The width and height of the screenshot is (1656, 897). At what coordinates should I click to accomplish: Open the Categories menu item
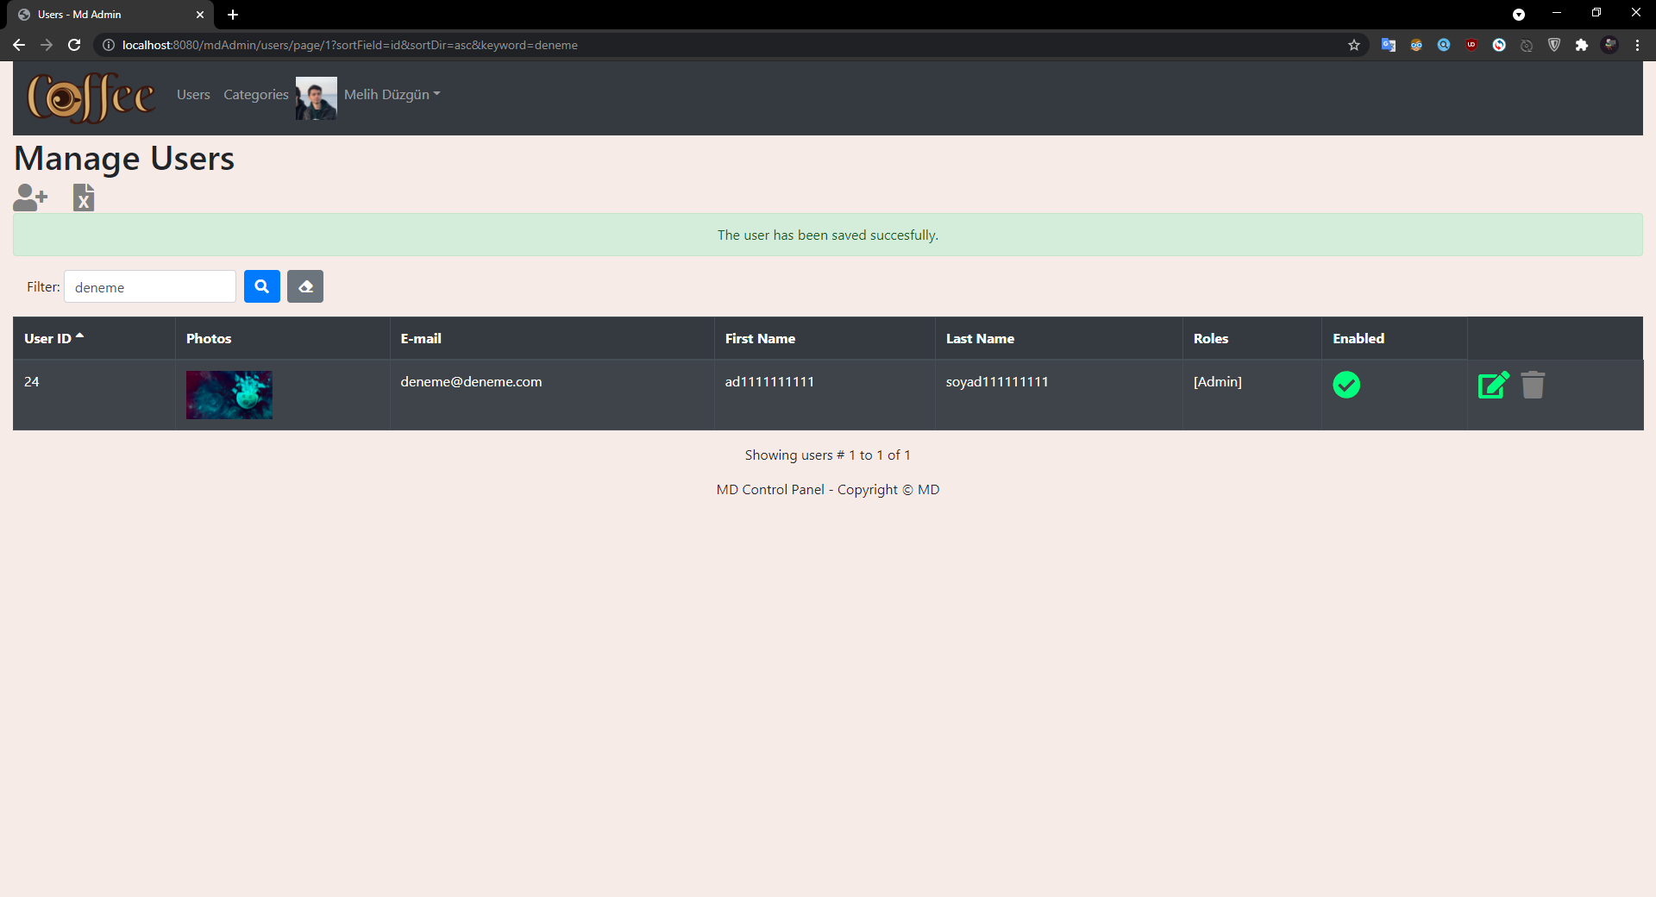[256, 95]
